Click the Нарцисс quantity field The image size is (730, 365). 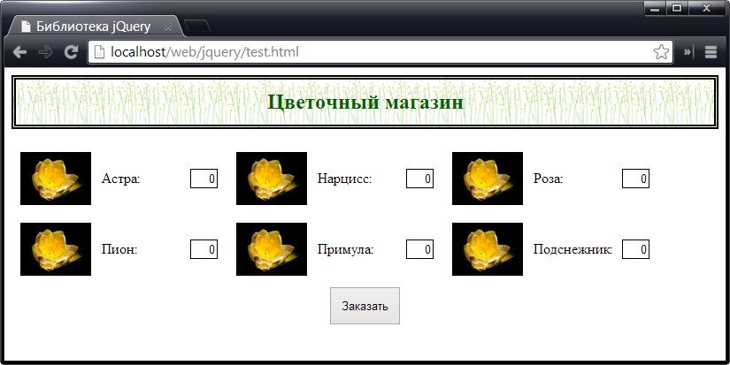pos(420,179)
